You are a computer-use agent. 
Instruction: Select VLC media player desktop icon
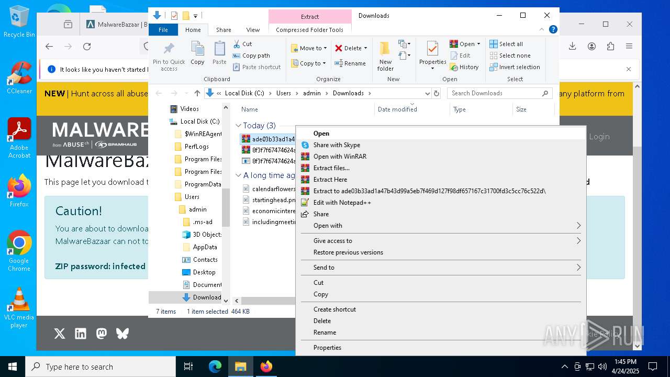[x=19, y=308]
